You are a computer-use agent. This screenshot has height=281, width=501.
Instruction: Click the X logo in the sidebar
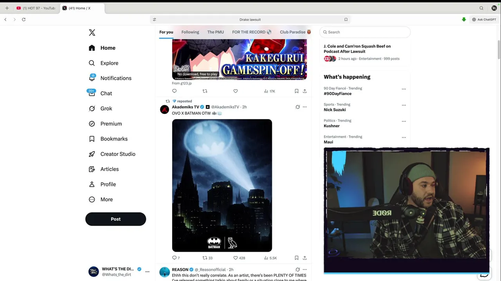tap(92, 32)
